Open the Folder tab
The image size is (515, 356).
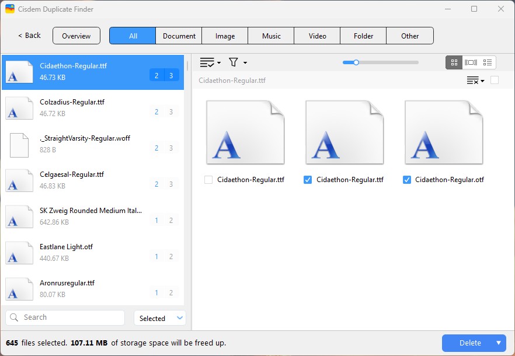tap(363, 36)
